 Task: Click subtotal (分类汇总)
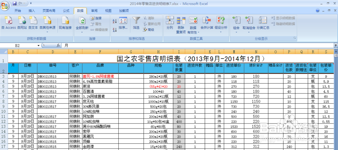pyautogui.click(x=263, y=23)
